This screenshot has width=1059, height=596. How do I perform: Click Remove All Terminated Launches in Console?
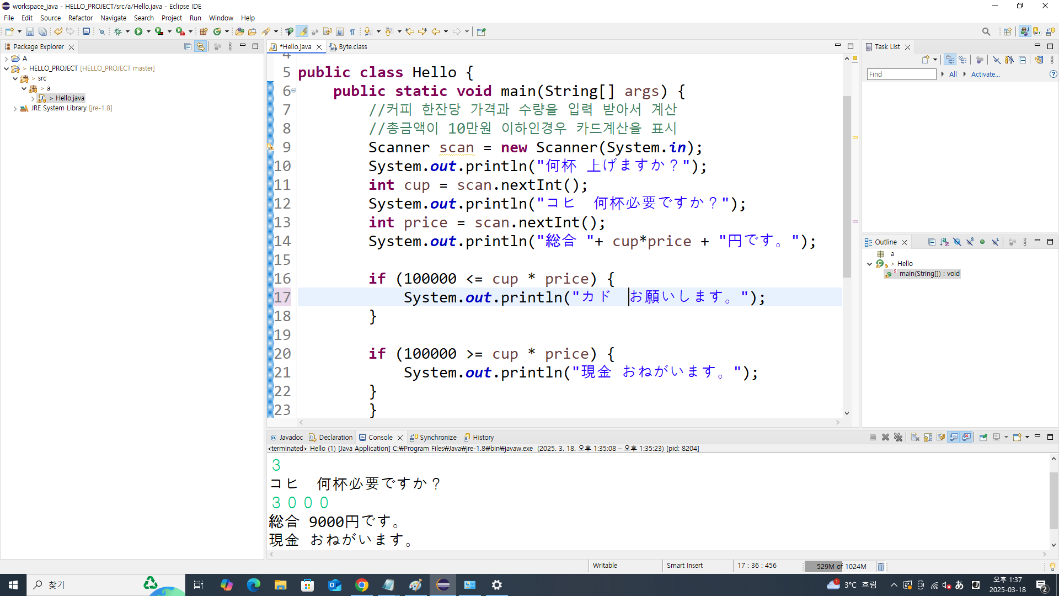click(x=898, y=438)
